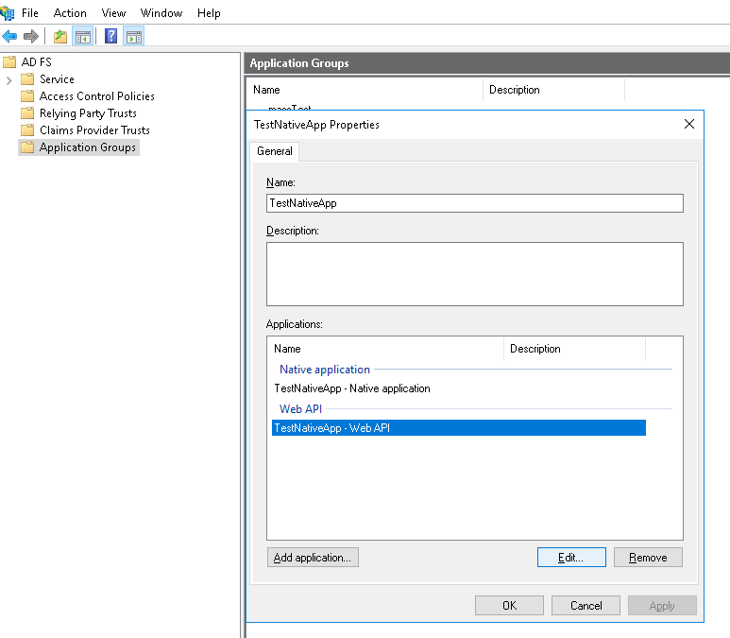This screenshot has height=638, width=730.
Task: Open the Action menu
Action: (70, 13)
